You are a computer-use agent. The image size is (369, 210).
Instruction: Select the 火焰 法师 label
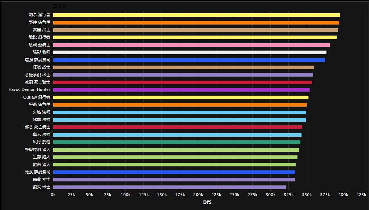41,112
